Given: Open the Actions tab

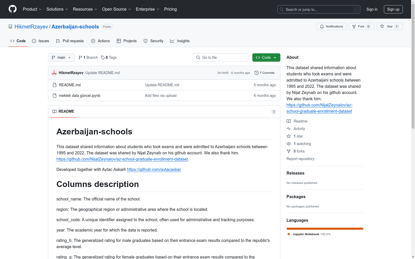Looking at the screenshot, I should [100, 41].
